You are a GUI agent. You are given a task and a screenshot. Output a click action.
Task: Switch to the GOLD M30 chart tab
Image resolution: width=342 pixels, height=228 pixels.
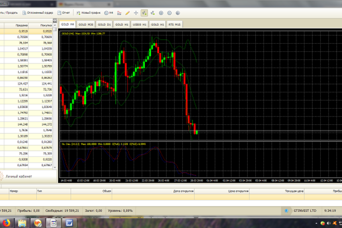click(86, 24)
